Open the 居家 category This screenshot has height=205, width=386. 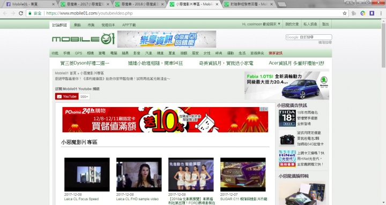(196, 53)
